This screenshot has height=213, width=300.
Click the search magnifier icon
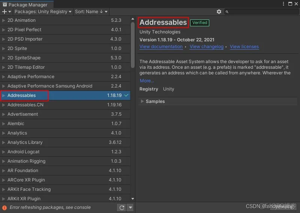[227, 12]
